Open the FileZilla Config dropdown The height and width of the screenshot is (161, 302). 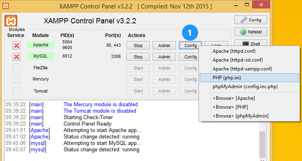coord(189,68)
